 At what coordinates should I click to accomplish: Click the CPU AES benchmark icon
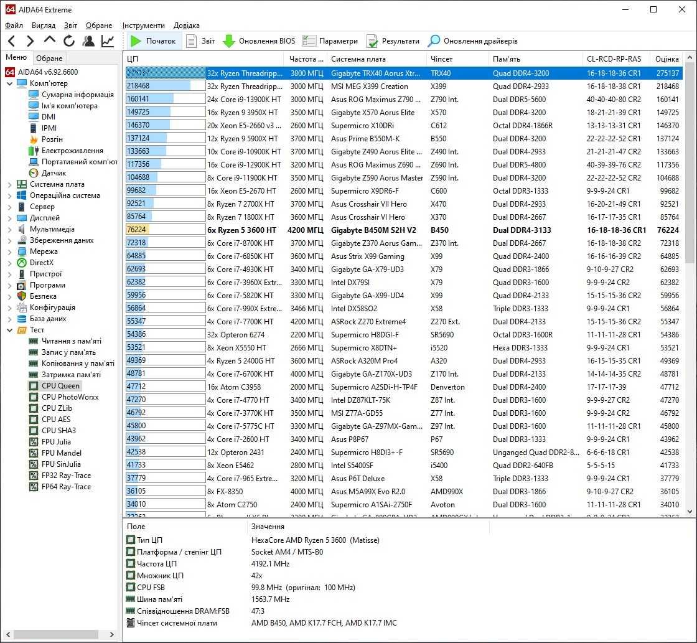point(34,420)
